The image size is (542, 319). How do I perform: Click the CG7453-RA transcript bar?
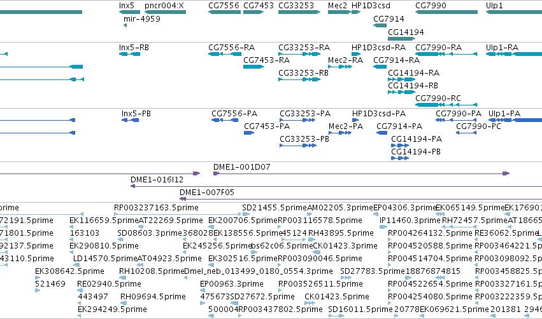click(x=253, y=67)
